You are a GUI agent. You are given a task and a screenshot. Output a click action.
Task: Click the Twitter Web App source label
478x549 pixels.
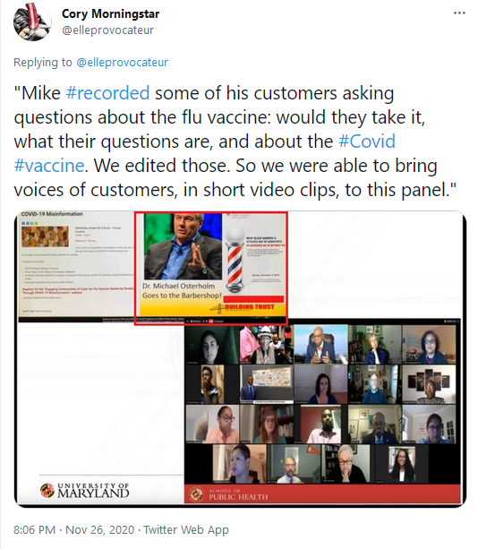tap(186, 529)
